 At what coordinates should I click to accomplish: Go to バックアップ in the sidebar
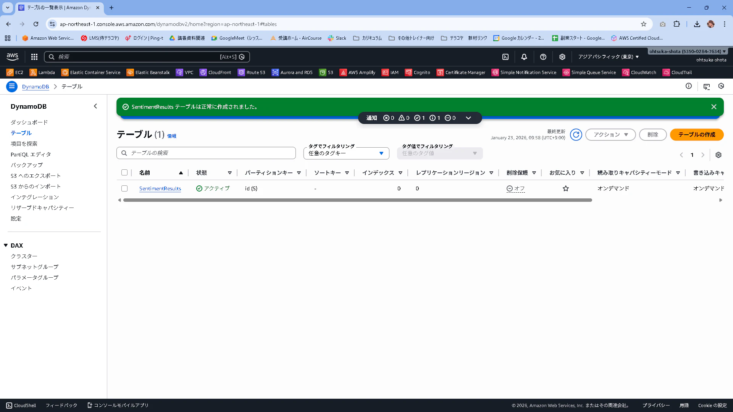pyautogui.click(x=27, y=165)
